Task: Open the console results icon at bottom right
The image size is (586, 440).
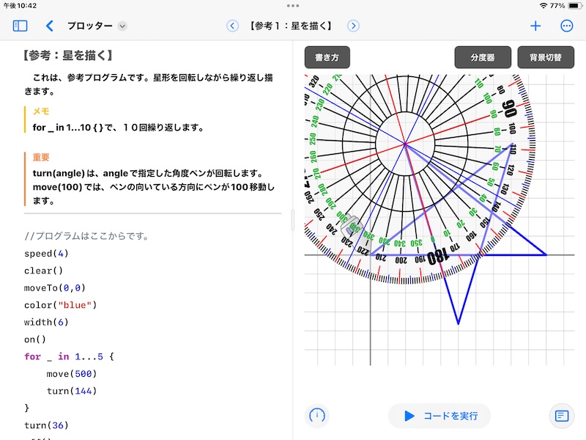Action: (x=562, y=416)
